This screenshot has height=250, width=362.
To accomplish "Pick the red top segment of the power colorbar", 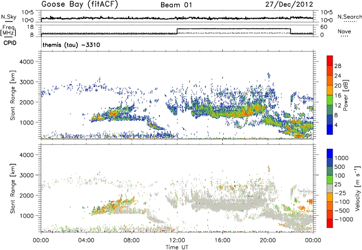I will click(x=330, y=60).
